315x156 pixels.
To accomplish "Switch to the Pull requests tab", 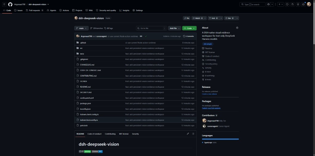I will coord(34,10).
